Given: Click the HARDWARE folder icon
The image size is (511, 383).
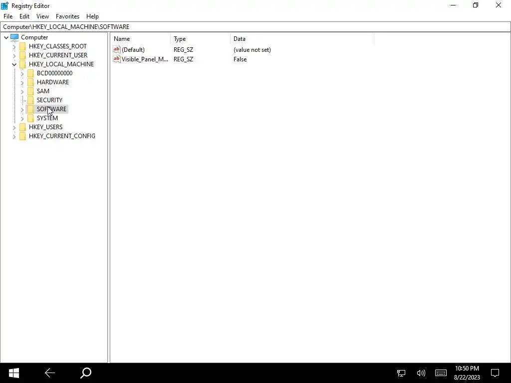Looking at the screenshot, I should coord(30,82).
